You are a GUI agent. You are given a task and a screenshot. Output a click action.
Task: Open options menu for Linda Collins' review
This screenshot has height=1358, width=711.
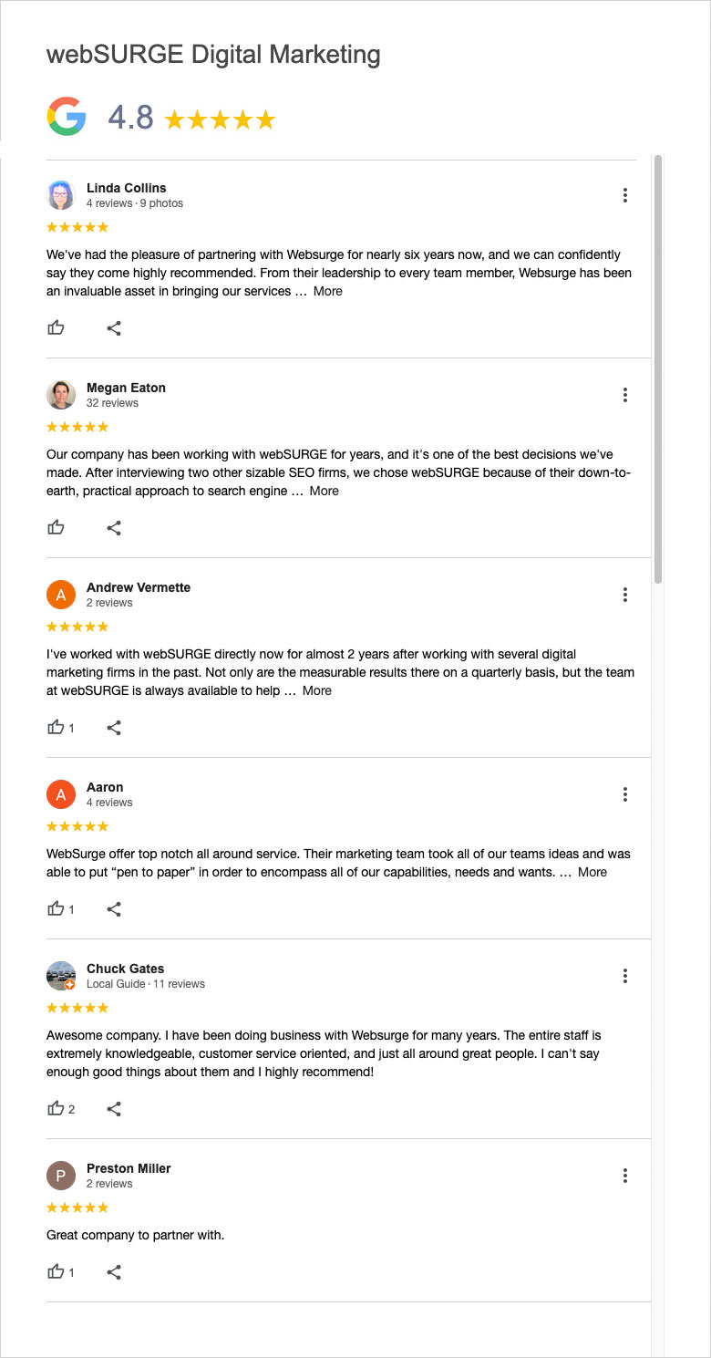tap(625, 195)
